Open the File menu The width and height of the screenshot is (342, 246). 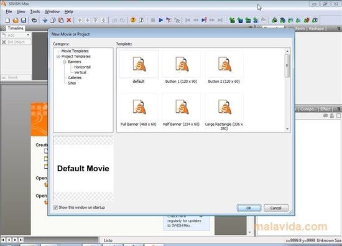[x=9, y=12]
